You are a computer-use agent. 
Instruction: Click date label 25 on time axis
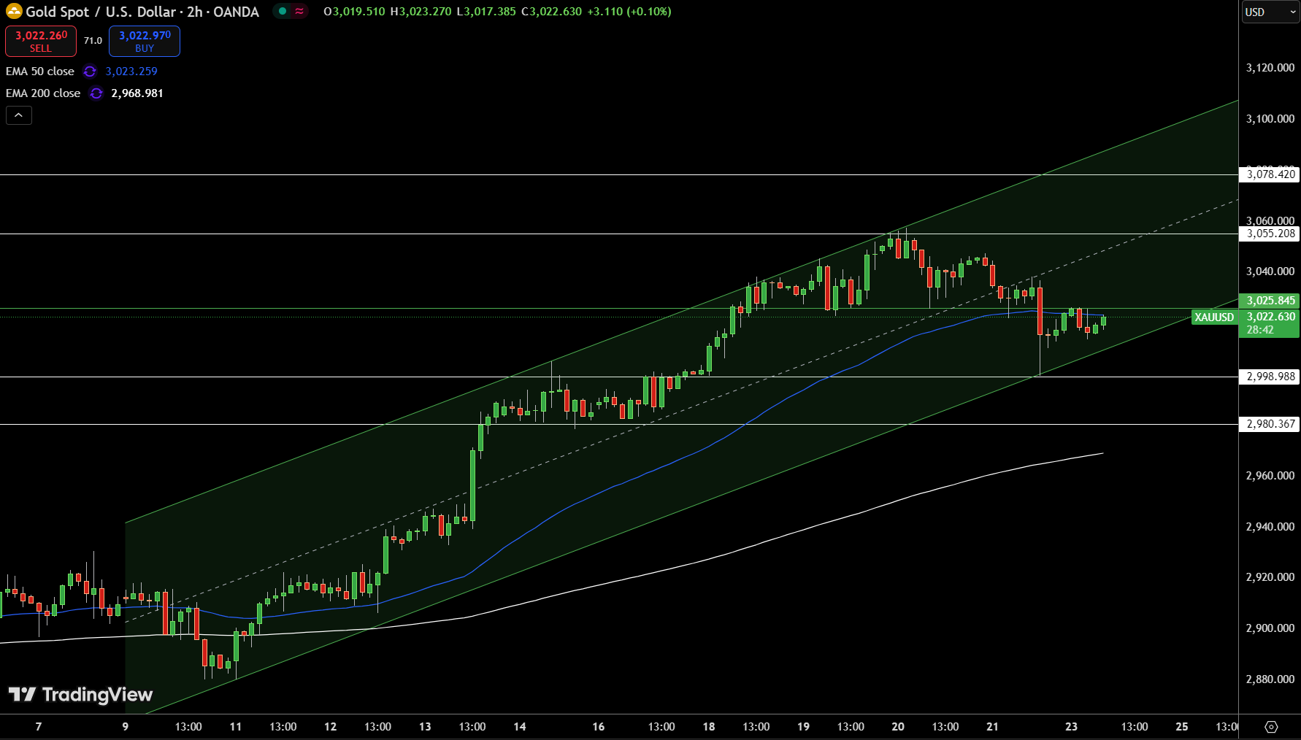(1182, 727)
